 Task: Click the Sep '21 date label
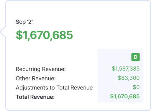tap(25, 22)
